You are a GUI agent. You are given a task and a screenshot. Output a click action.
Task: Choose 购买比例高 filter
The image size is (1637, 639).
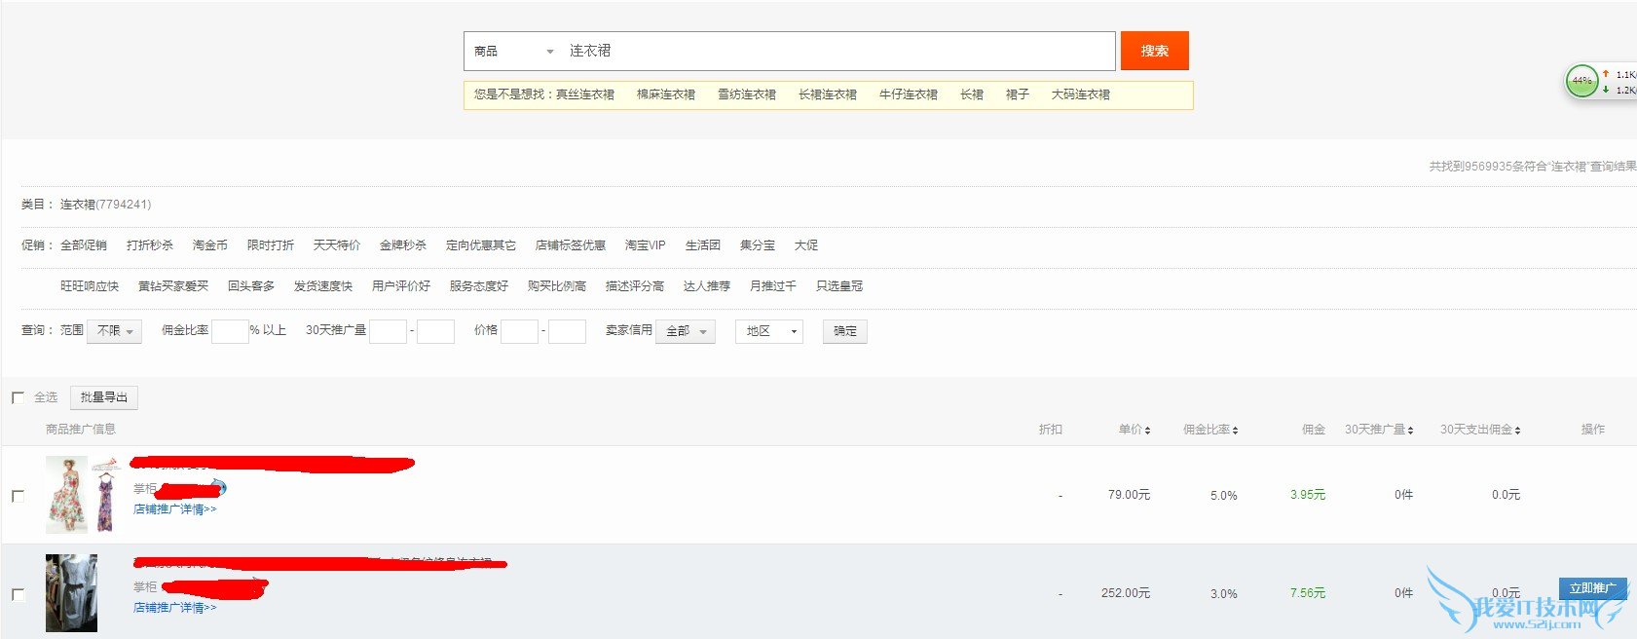point(557,286)
